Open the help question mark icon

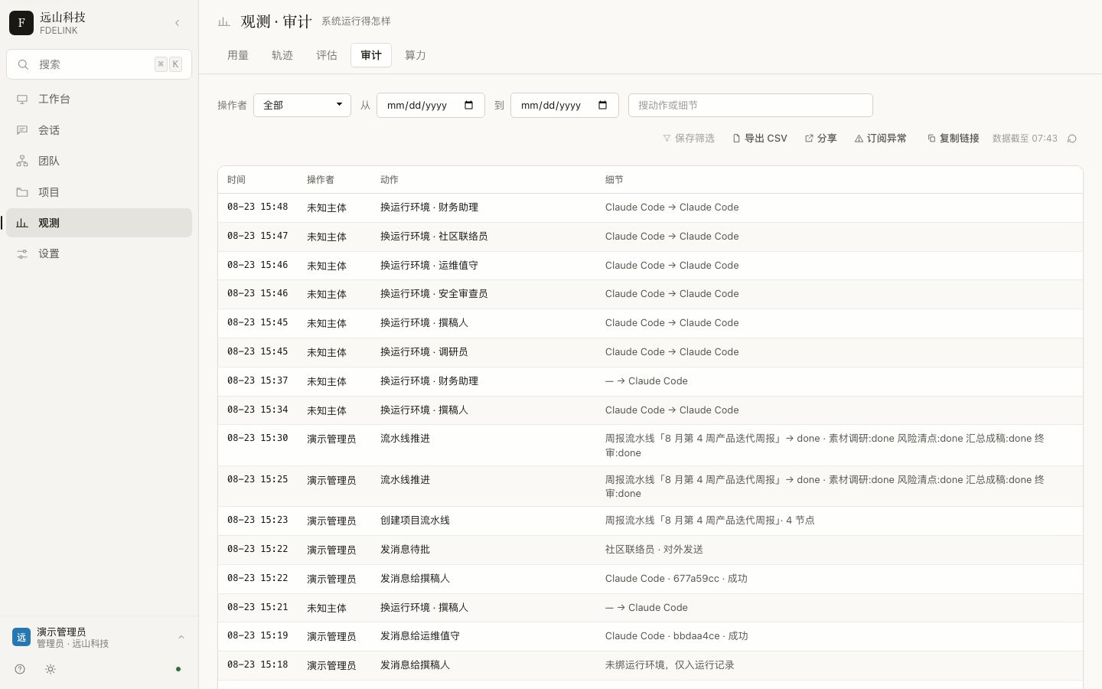20,669
